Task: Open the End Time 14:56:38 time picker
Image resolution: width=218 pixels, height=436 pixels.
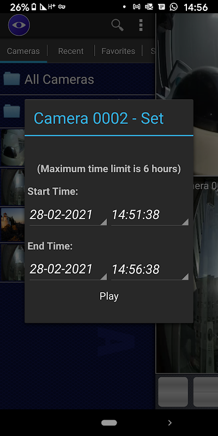Action: coord(150,269)
